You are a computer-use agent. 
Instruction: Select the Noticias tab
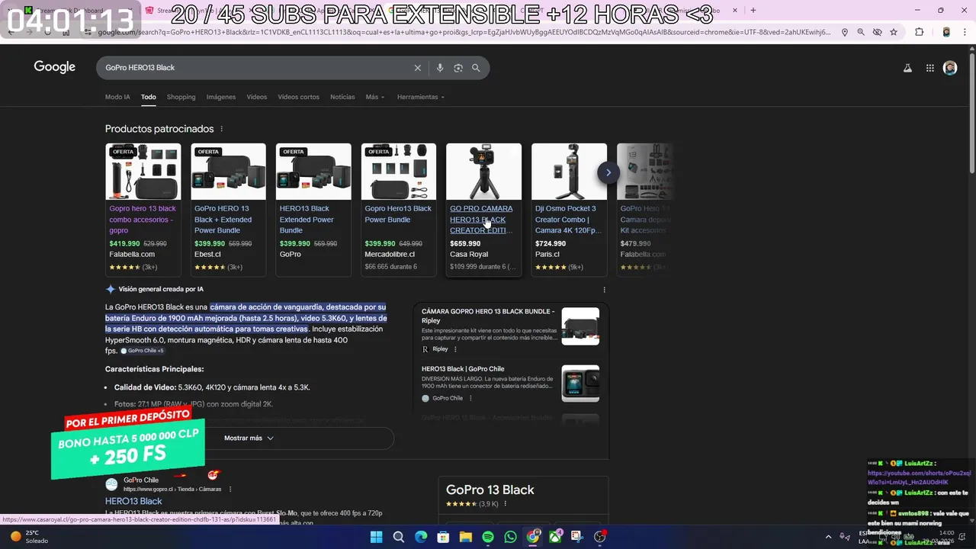[x=342, y=97]
